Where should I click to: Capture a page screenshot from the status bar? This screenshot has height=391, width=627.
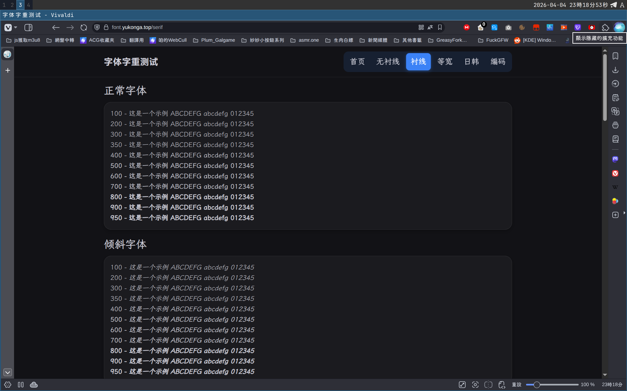[475, 384]
